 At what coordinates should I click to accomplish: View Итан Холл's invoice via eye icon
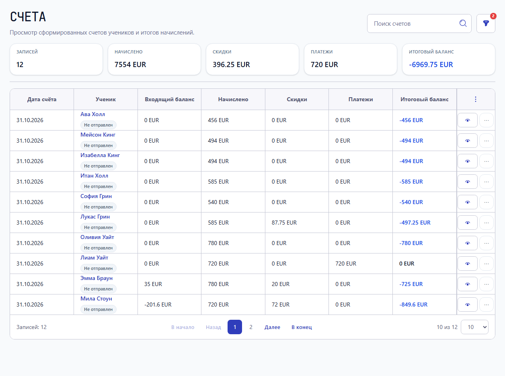(x=468, y=182)
